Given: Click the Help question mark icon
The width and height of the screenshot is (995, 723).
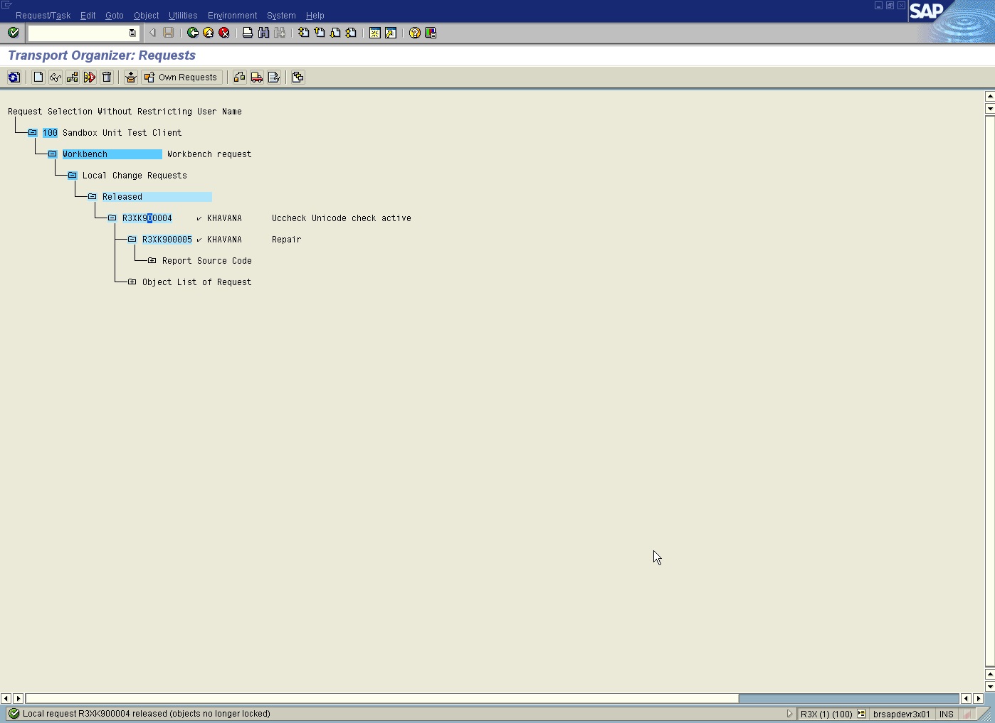Looking at the screenshot, I should click(x=414, y=33).
